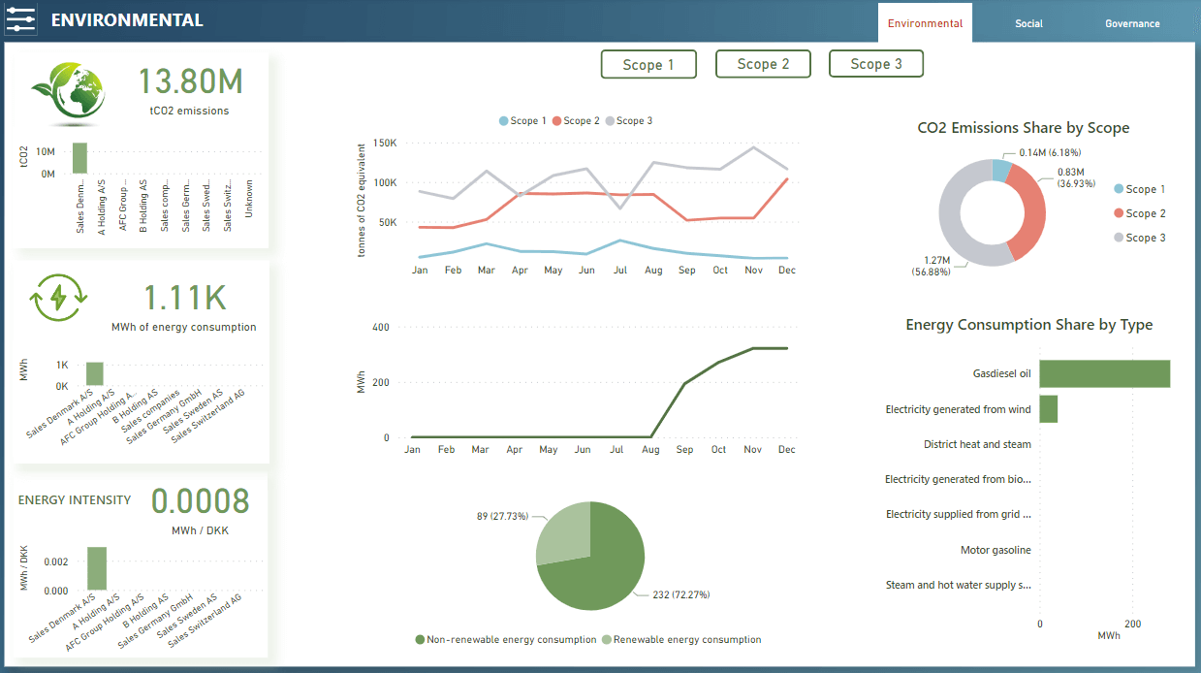Image resolution: width=1201 pixels, height=673 pixels.
Task: Click Non-renewable energy consumption legend marker
Action: tap(420, 640)
